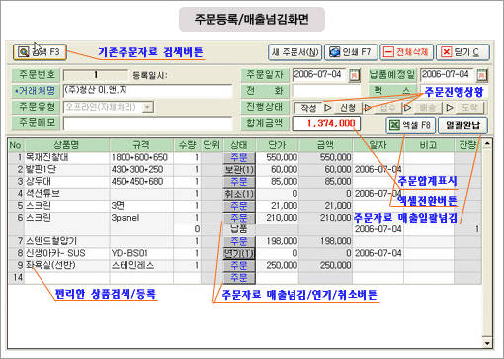Click the 주문번호 field
Viewport: 504px width, 359px height.
point(96,75)
